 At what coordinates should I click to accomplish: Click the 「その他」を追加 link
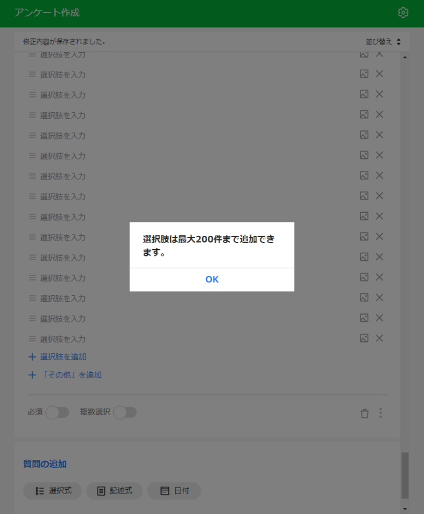click(71, 375)
